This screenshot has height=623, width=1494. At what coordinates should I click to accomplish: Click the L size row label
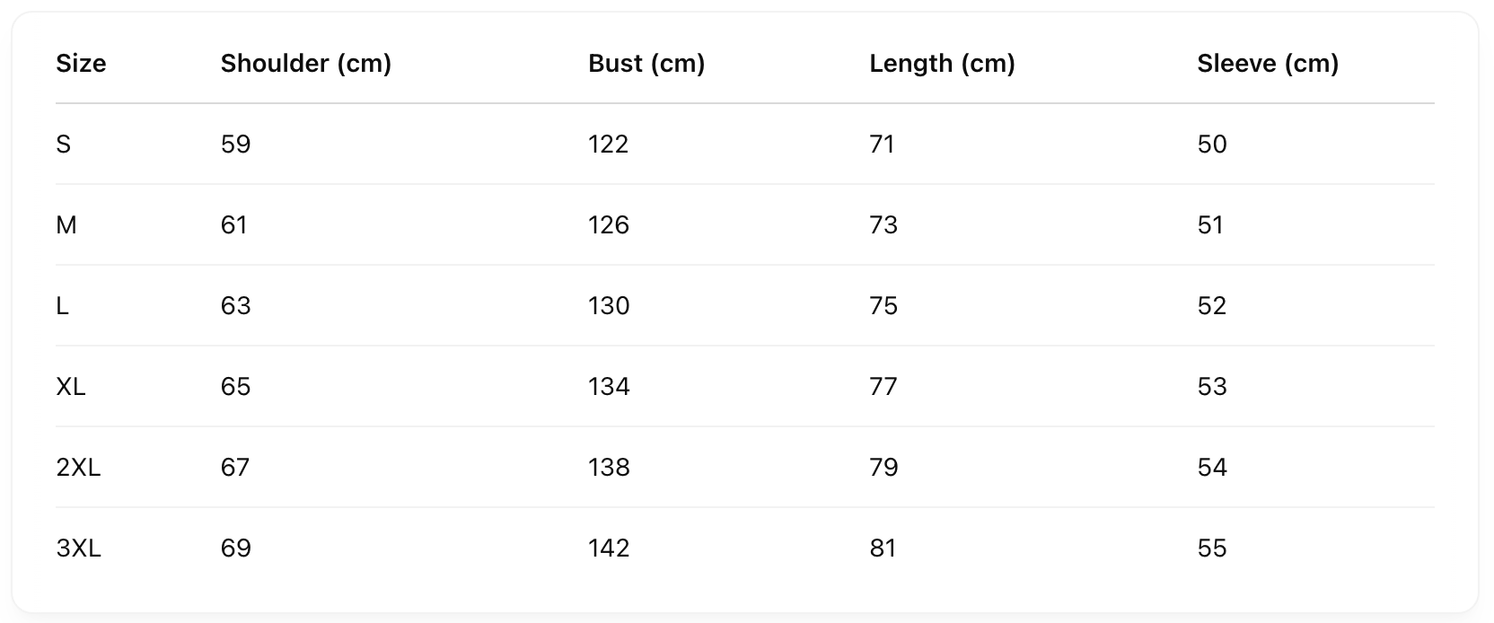[x=62, y=306]
